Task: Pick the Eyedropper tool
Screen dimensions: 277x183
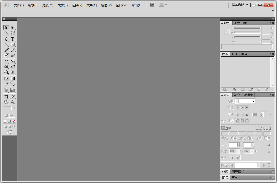Action: pos(6,84)
